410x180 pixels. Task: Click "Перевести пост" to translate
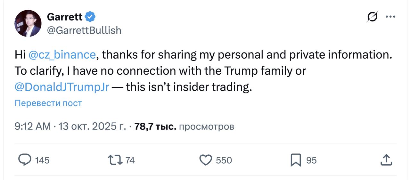48,103
